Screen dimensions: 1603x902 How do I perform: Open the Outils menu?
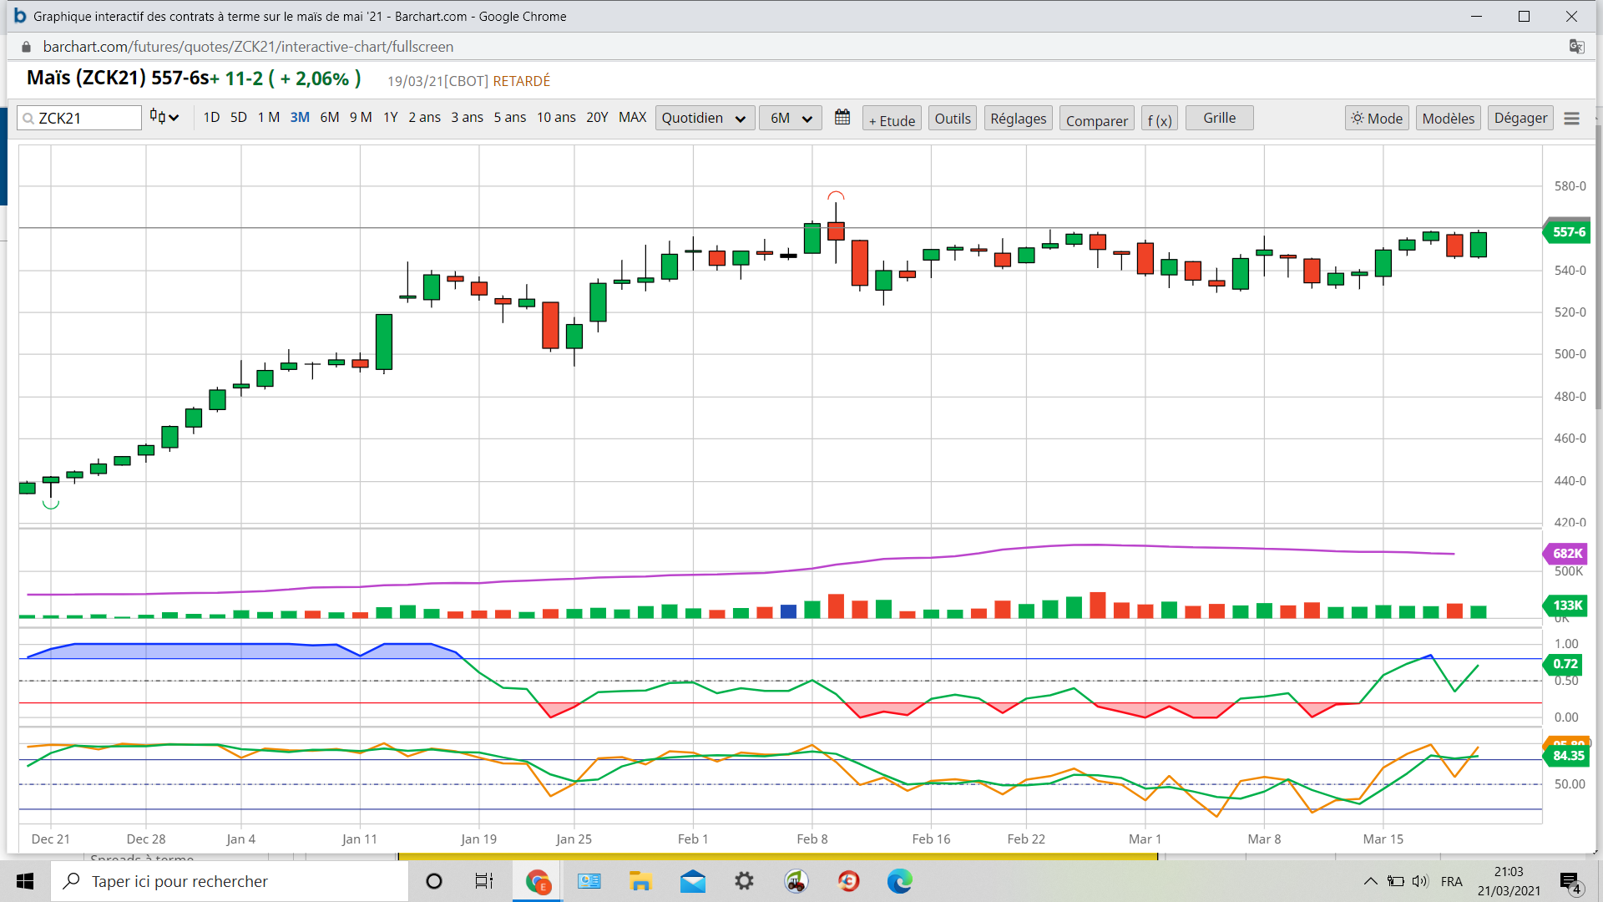tap(952, 119)
